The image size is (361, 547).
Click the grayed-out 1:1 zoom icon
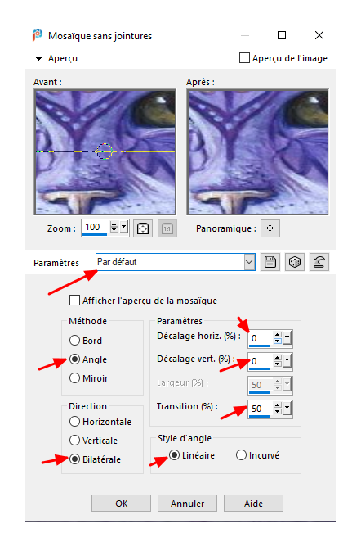click(x=167, y=228)
